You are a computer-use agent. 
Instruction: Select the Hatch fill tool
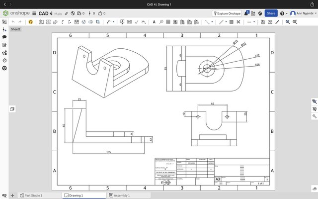(x=232, y=22)
